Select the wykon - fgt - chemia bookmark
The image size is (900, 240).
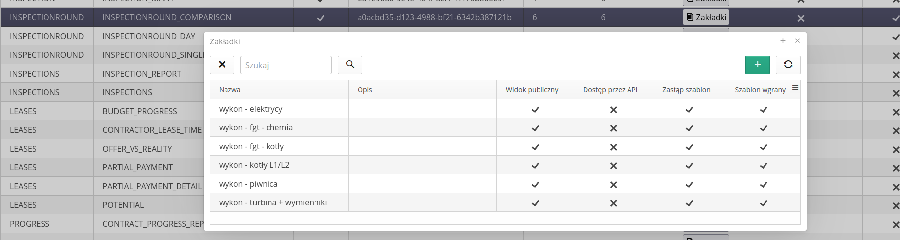pos(256,128)
